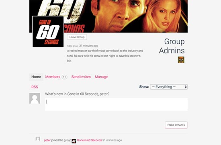Open peter's profile link in activity
The height and width of the screenshot is (145, 221).
tap(47, 140)
